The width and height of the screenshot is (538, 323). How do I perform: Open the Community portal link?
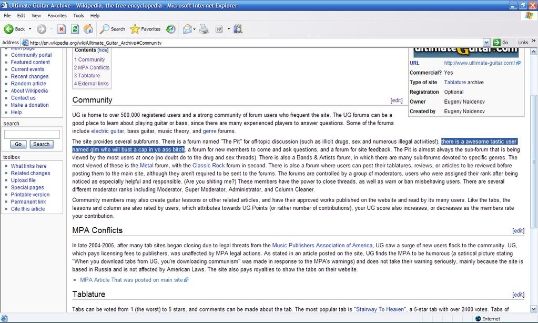coord(31,55)
